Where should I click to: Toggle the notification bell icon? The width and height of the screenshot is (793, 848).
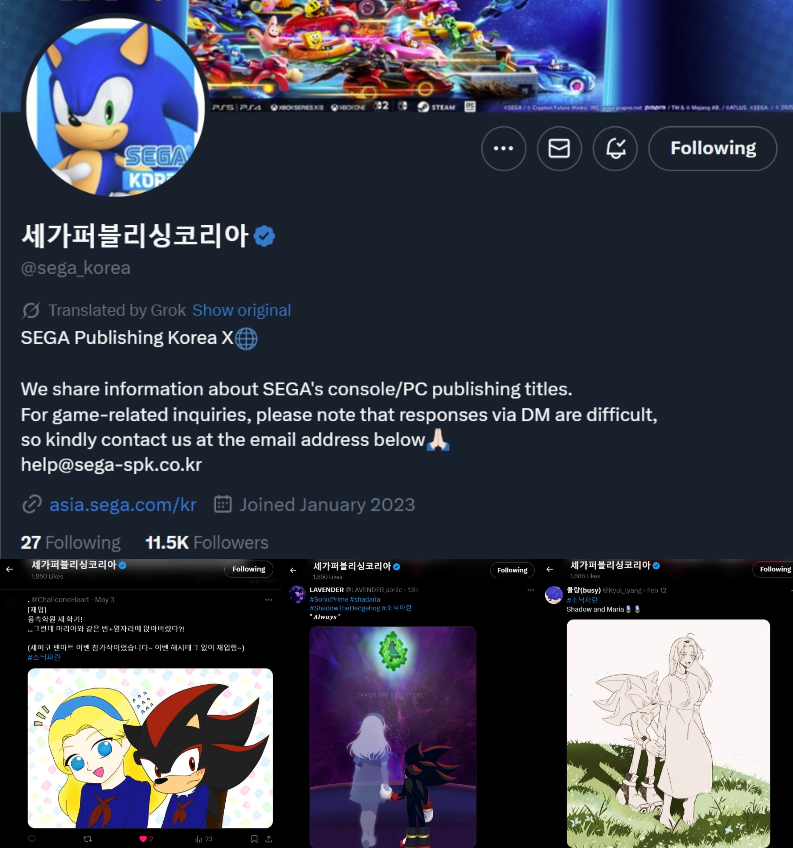[615, 149]
